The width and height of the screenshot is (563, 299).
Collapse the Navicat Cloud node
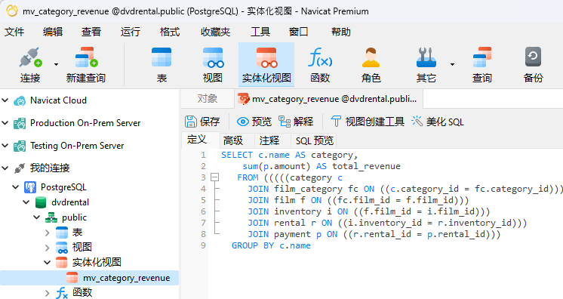(5, 100)
